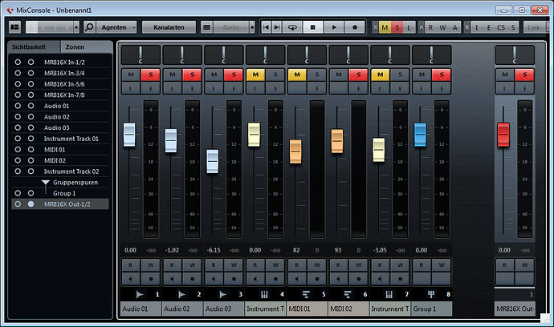Image resolution: width=554 pixels, height=327 pixels.
Task: Select Instrument Track 02 in visibility list
Action: tap(71, 172)
